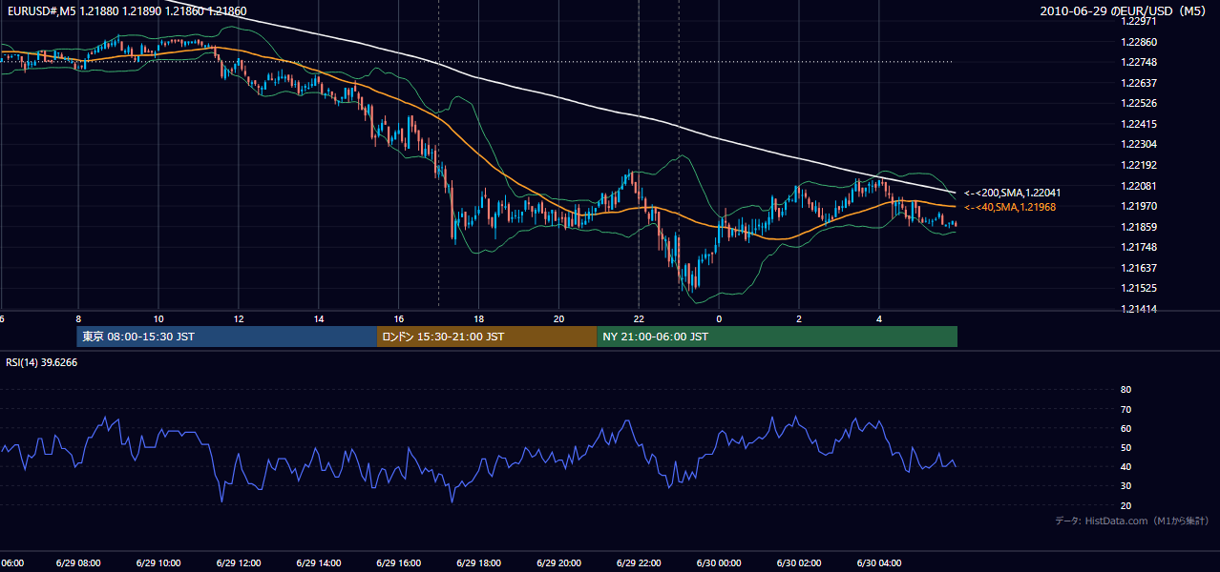This screenshot has width=1220, height=572.
Task: Click the RSI scale value 70
Action: (x=1125, y=409)
